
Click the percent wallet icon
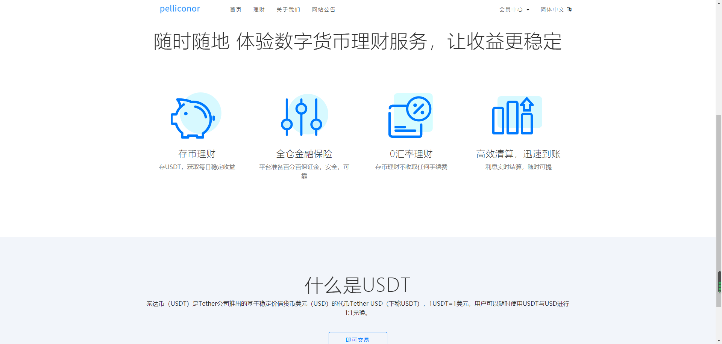click(x=410, y=116)
